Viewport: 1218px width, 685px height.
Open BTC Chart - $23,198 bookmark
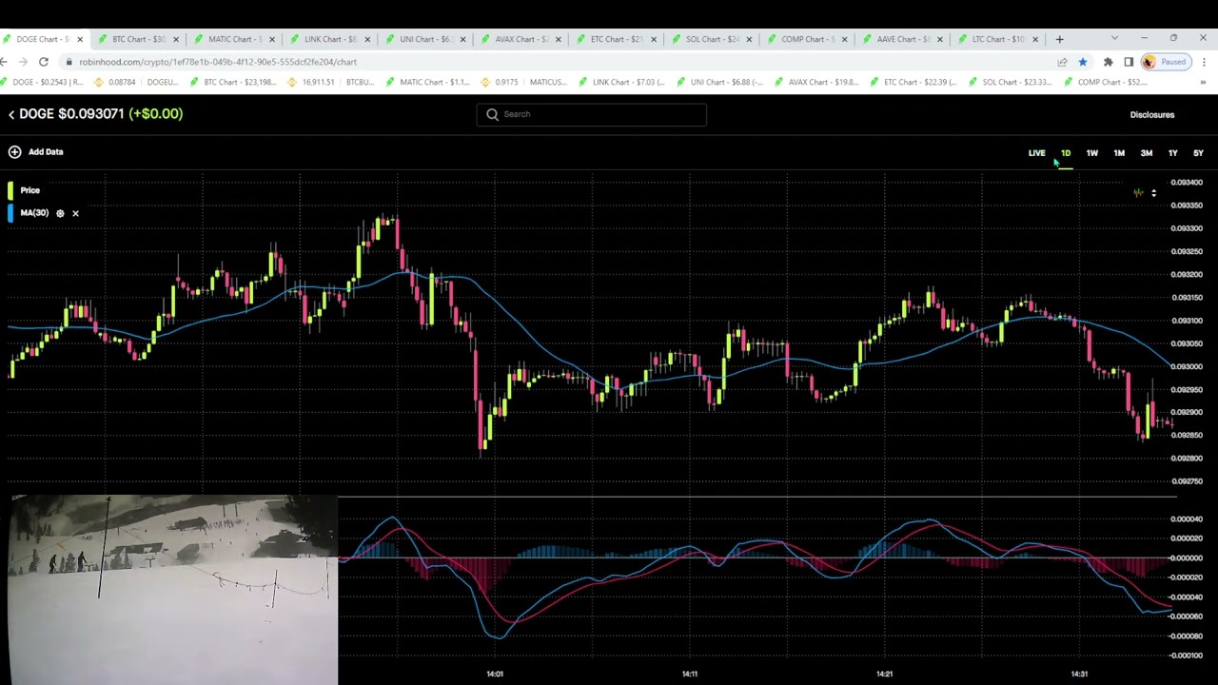point(234,83)
